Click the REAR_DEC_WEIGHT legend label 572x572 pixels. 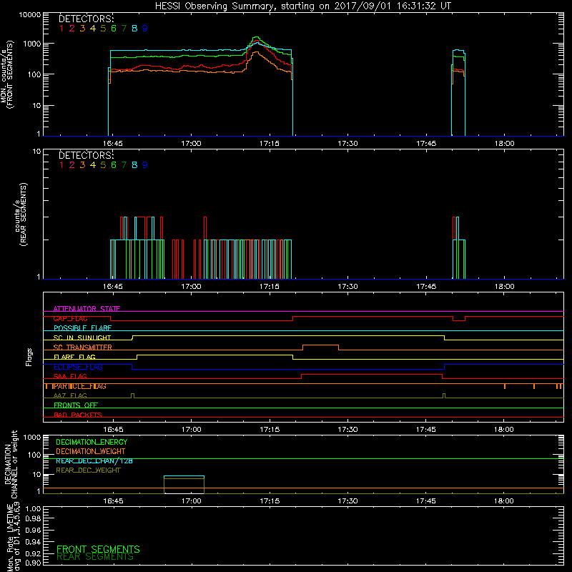click(x=88, y=470)
